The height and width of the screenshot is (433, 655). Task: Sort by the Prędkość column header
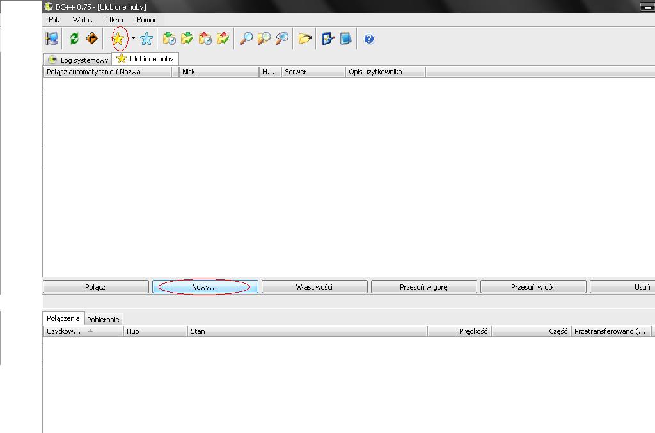pyautogui.click(x=459, y=331)
